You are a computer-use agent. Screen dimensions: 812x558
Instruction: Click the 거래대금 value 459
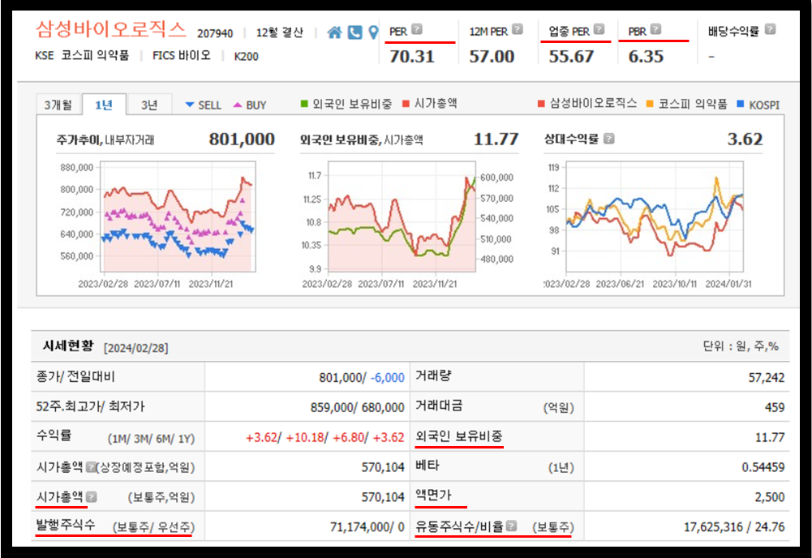(775, 407)
